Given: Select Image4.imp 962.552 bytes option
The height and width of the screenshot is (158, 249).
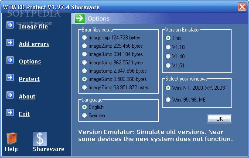Looking at the screenshot, I should click(112, 63).
